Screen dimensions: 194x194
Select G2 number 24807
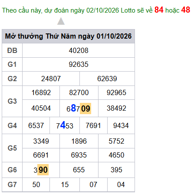coord(51,79)
